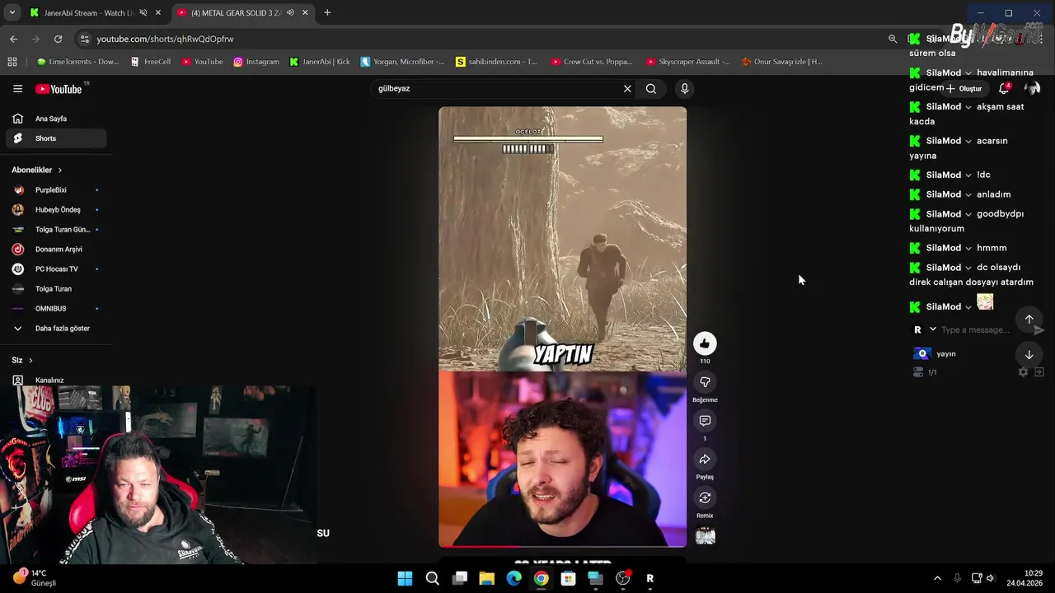Type a message chat input field

(977, 329)
